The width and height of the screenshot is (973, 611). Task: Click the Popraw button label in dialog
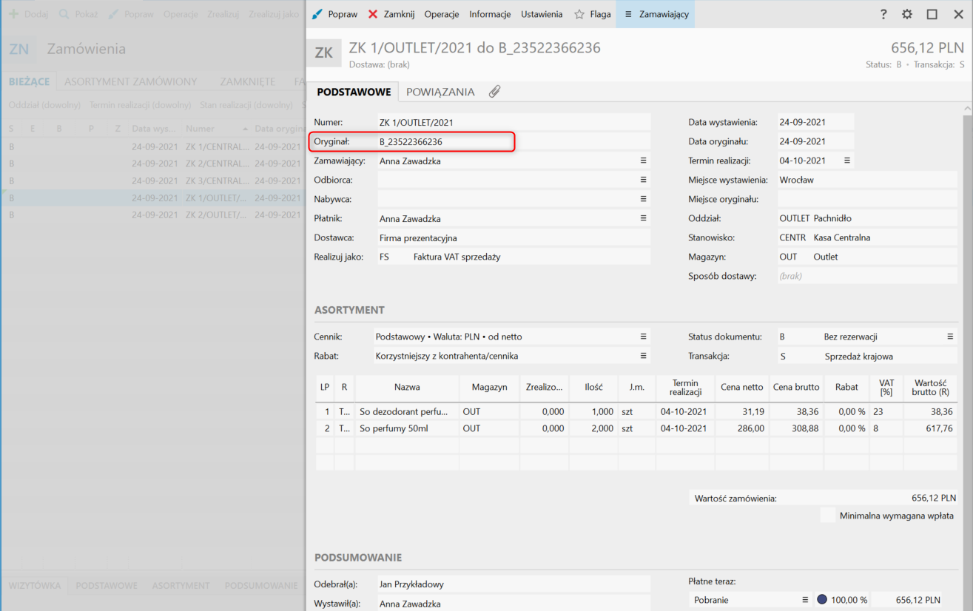[343, 14]
